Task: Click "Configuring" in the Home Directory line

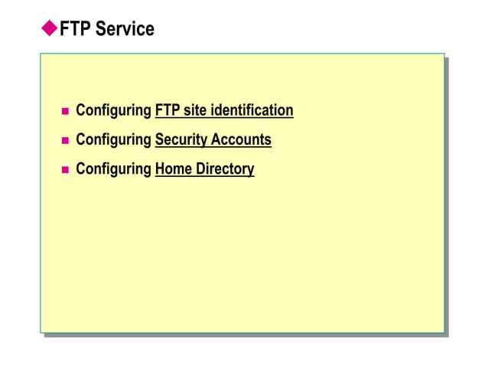Action: (114, 170)
